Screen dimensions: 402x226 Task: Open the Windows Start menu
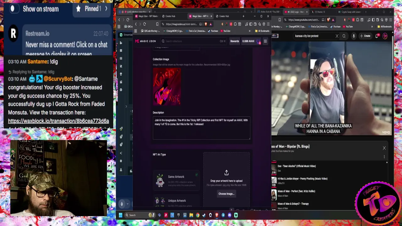[x=120, y=215]
